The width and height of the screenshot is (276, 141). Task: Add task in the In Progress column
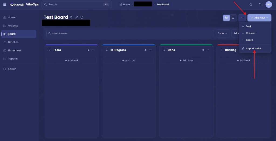pyautogui.click(x=129, y=60)
